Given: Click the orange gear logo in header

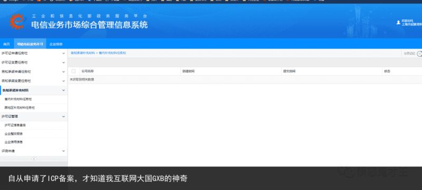Looking at the screenshot, I should click(17, 22).
